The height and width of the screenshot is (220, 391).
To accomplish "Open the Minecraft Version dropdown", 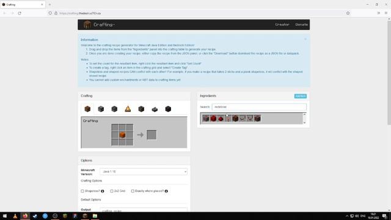I will coord(144,172).
